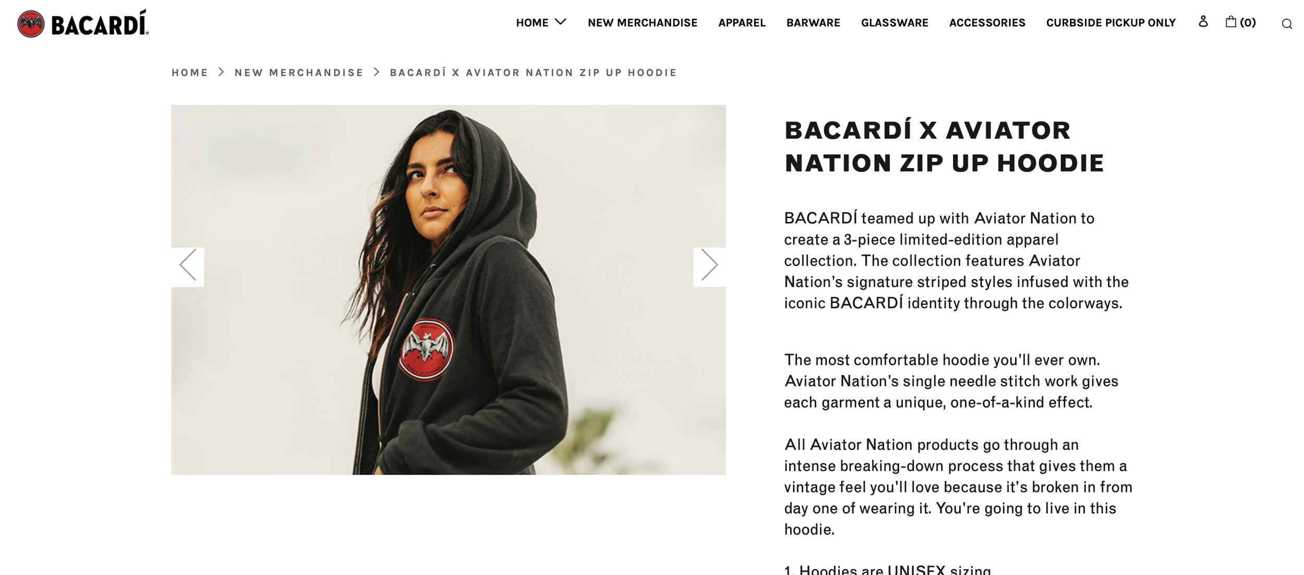
Task: Go to the APPAREL menu
Action: 742,23
